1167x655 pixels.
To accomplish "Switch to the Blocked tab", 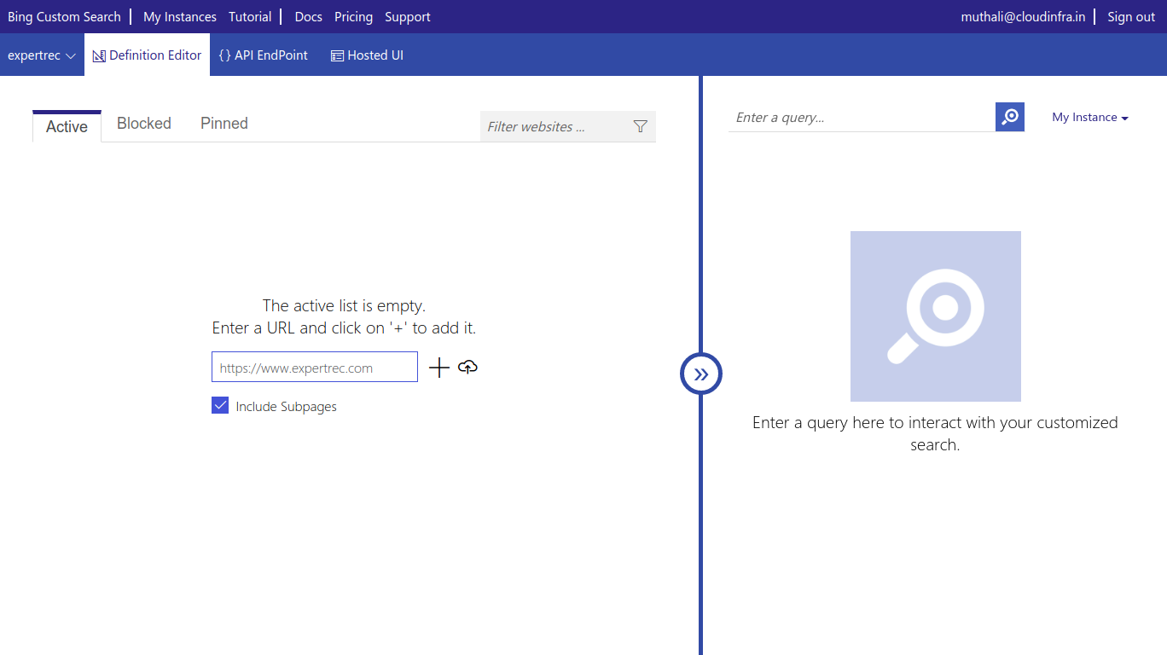I will pyautogui.click(x=143, y=124).
